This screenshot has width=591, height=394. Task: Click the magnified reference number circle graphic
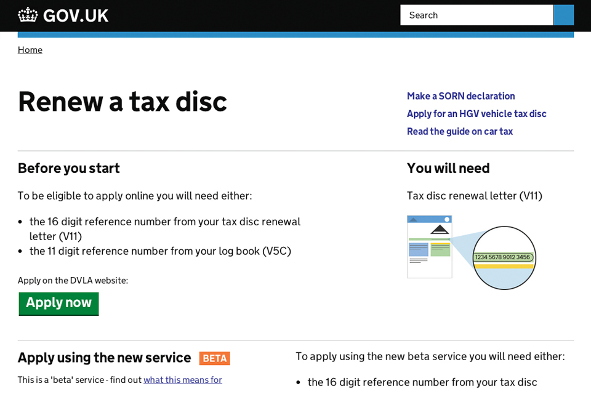coord(504,257)
